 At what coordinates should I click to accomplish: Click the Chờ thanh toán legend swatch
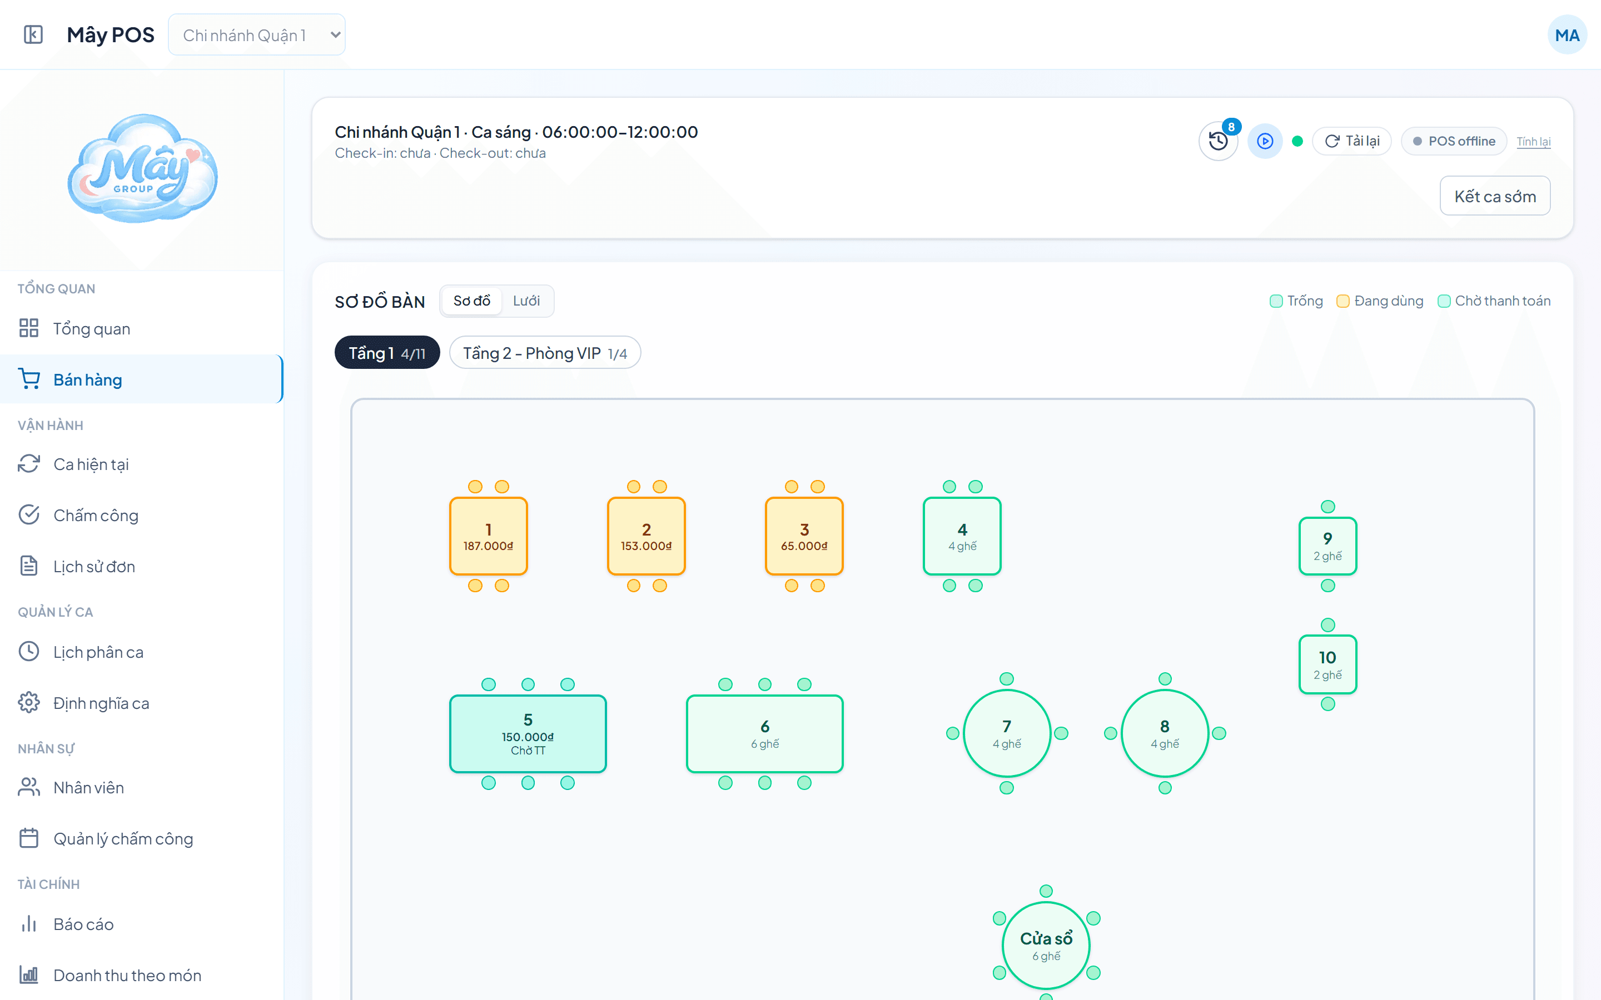[x=1444, y=301]
